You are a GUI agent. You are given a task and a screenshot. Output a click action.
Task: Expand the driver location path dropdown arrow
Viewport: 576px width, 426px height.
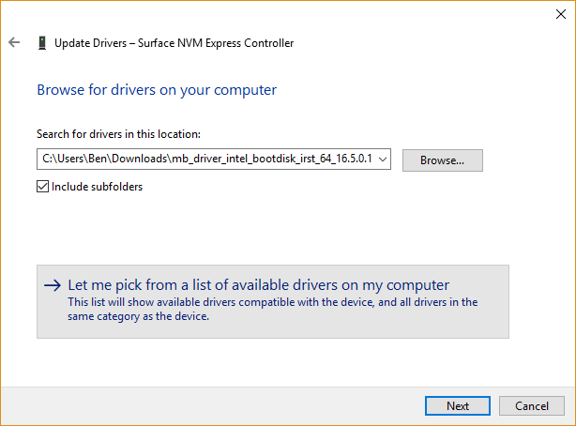click(x=382, y=160)
